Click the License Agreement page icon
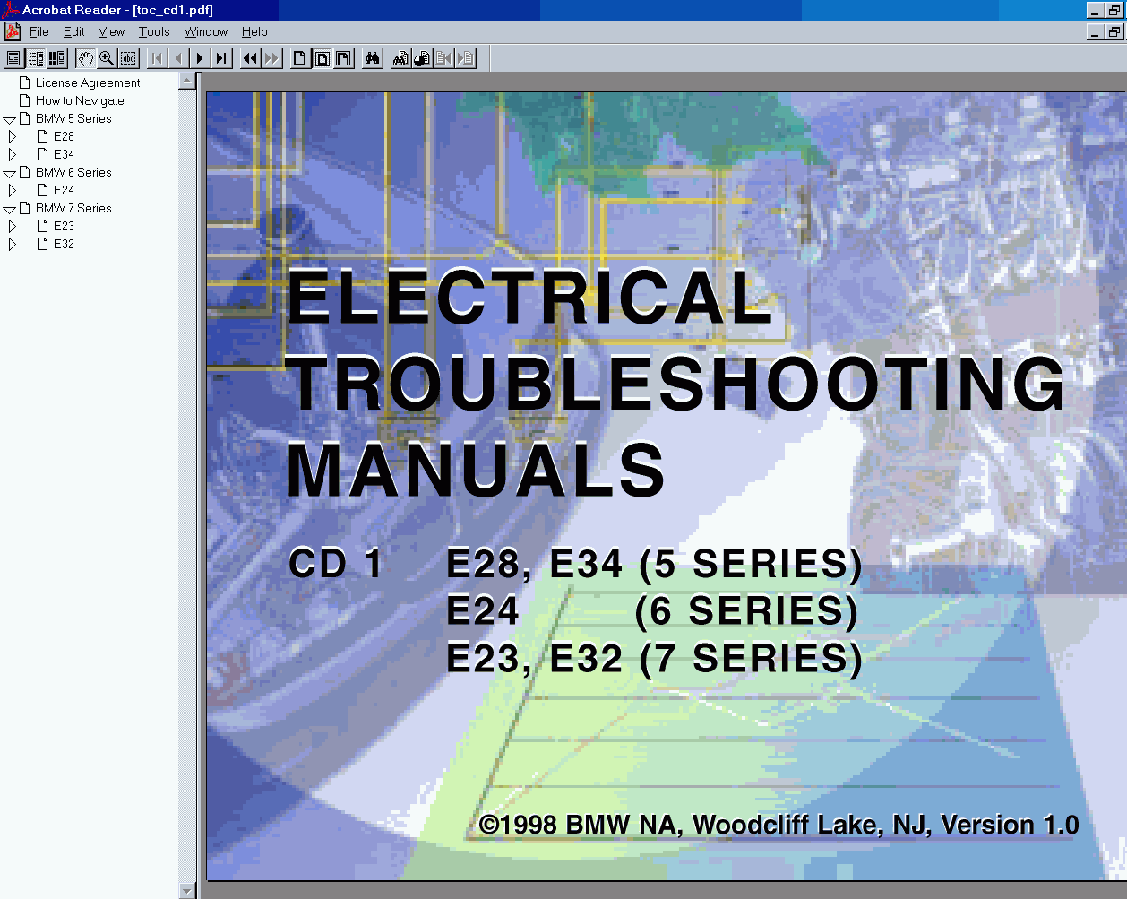 coord(25,82)
